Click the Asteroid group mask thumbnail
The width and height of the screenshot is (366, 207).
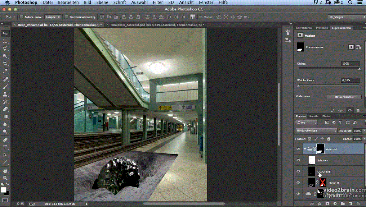pyautogui.click(x=320, y=149)
